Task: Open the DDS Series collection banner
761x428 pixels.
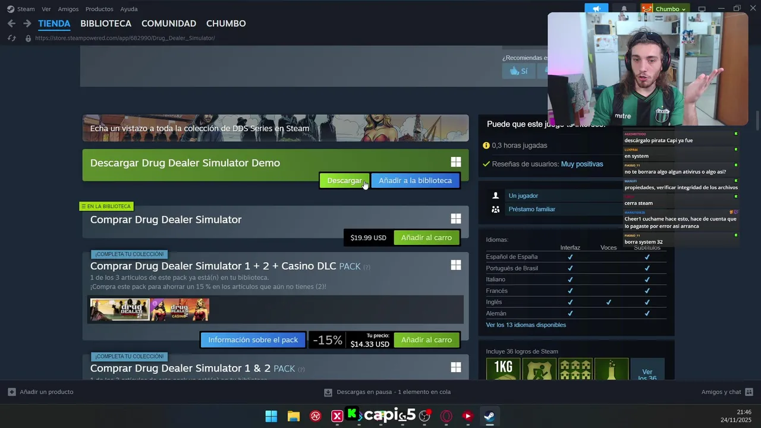Action: [275, 128]
